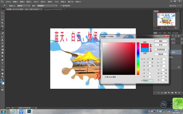Click the vertical hue spectrum slider
Screen dimensions: 183x114
138,58
